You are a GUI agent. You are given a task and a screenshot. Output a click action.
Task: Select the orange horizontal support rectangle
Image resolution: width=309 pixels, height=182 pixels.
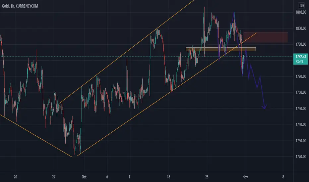(x=221, y=49)
